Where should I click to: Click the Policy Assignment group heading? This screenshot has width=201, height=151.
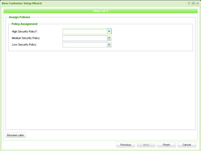pos(25,24)
